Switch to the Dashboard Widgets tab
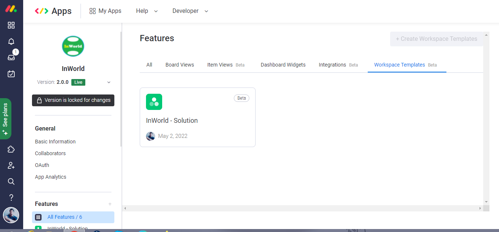This screenshot has width=499, height=232. coord(283,65)
